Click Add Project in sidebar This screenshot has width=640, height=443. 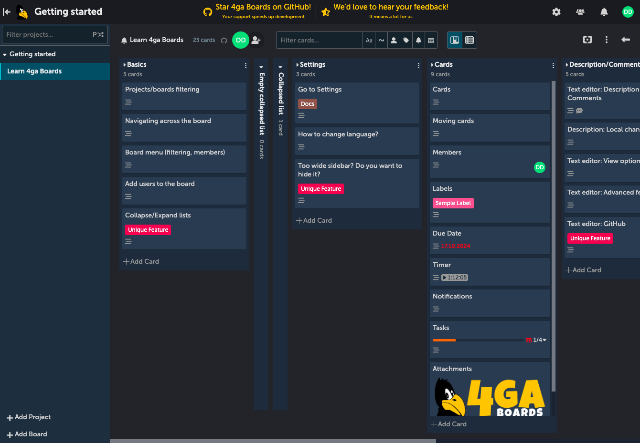tap(29, 417)
